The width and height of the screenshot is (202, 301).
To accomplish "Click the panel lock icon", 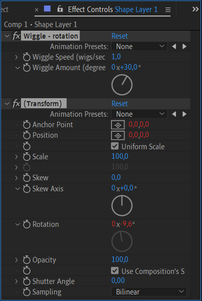I will pyautogui.click(x=60, y=9).
